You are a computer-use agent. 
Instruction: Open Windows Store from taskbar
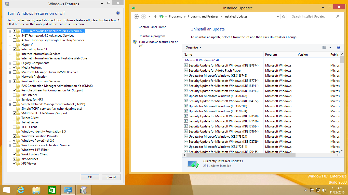pyautogui.click(x=52, y=190)
